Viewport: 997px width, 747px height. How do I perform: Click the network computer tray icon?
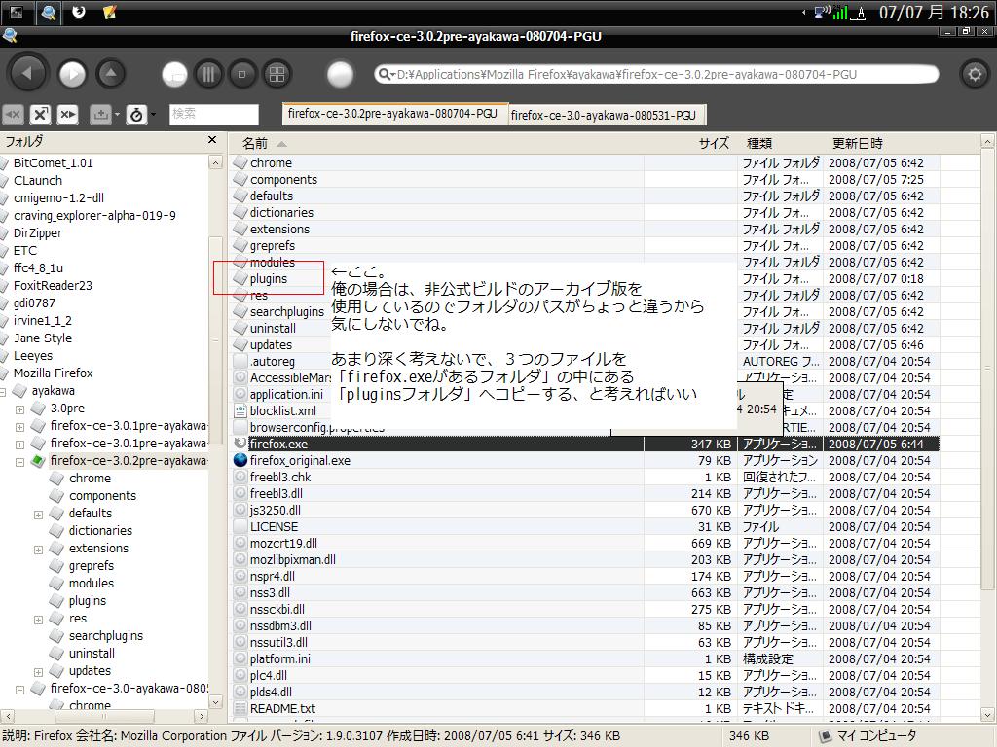pyautogui.click(x=822, y=12)
